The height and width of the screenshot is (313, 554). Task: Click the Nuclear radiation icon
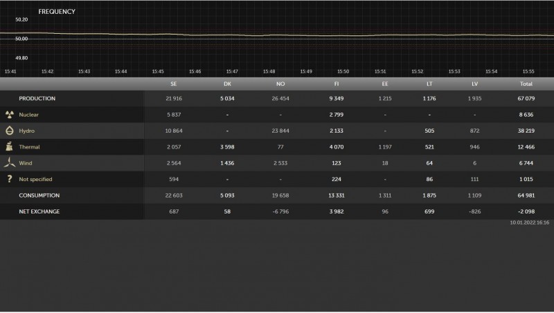click(10, 115)
